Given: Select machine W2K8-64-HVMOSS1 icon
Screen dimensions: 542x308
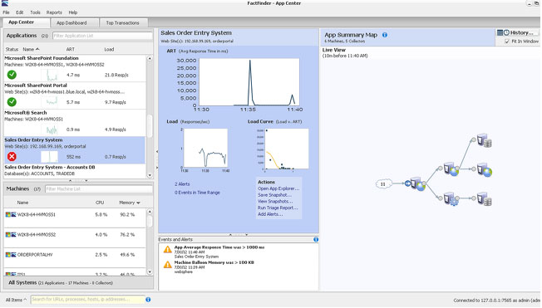Looking at the screenshot, I should point(11,215).
